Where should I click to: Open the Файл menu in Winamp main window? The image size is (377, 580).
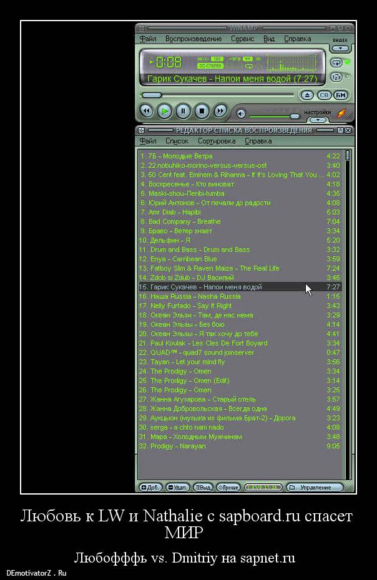(x=148, y=39)
